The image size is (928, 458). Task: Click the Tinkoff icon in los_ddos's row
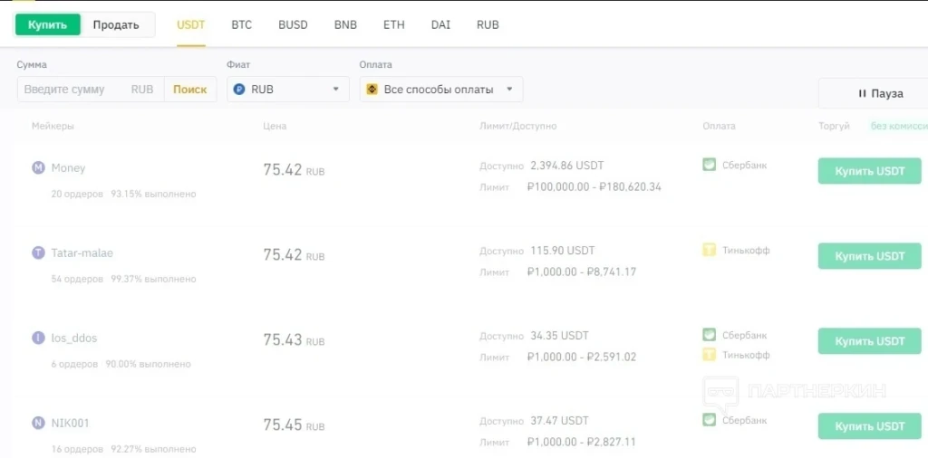coord(710,355)
